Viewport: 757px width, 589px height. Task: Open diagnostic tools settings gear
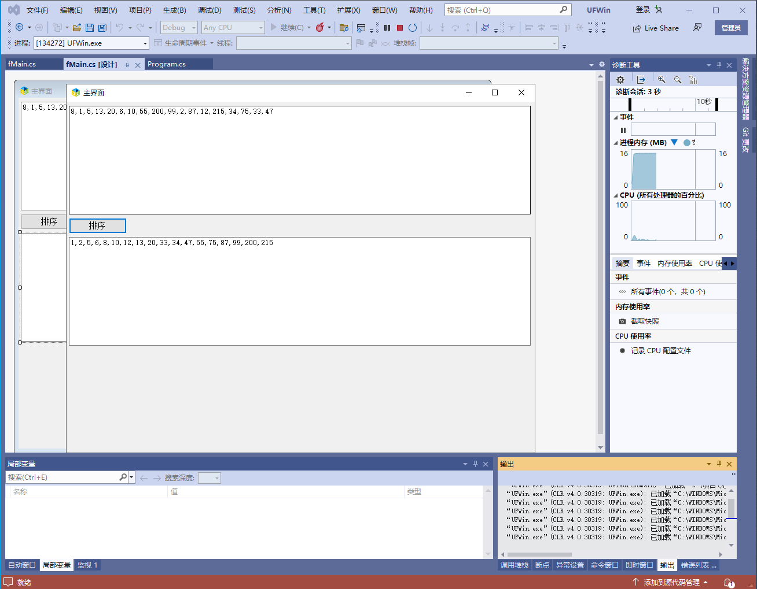pyautogui.click(x=620, y=80)
